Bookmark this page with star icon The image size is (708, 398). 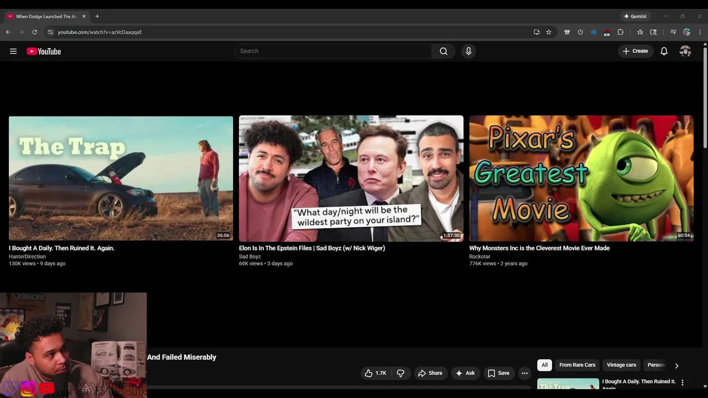click(x=549, y=32)
